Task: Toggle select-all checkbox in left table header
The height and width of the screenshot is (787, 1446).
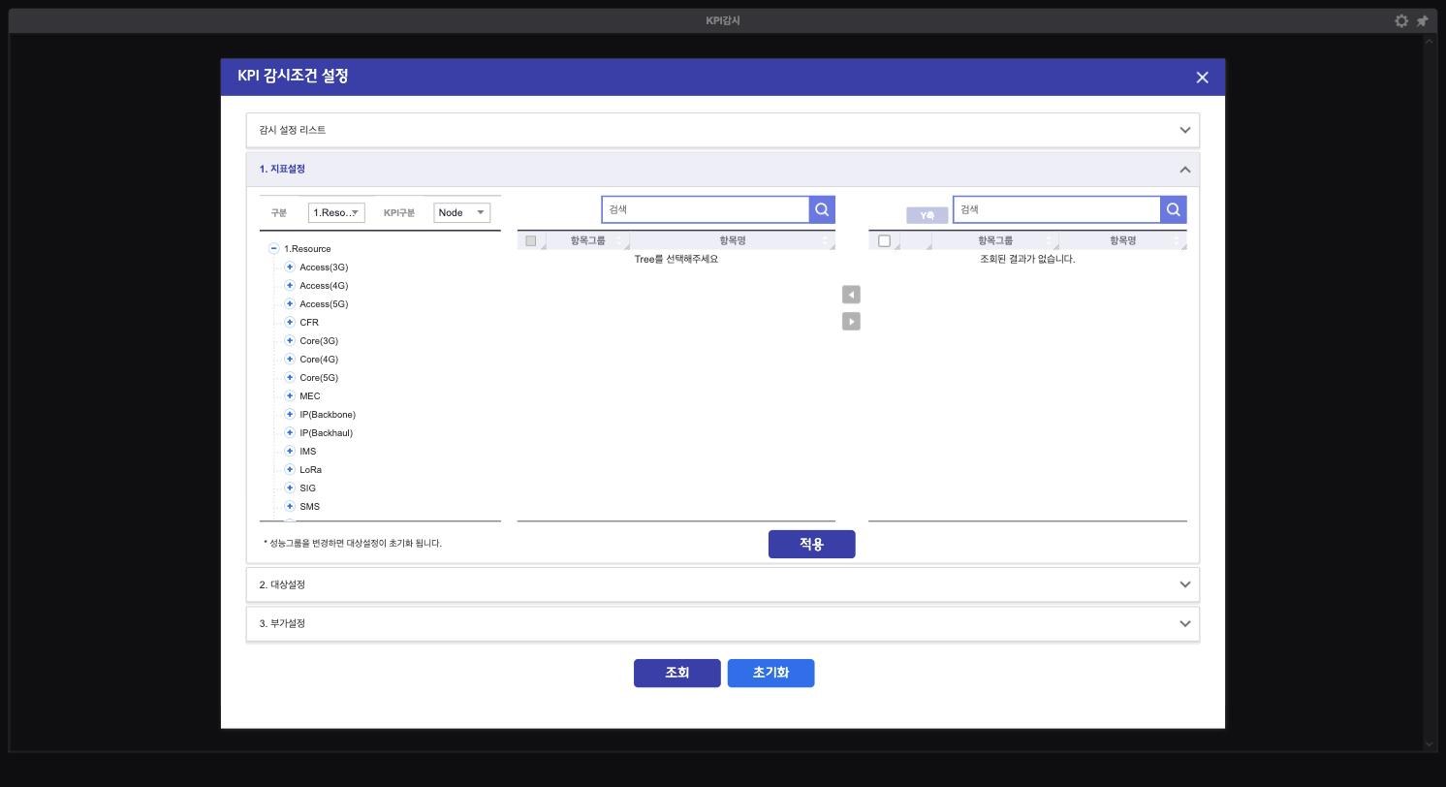Action: pyautogui.click(x=530, y=240)
